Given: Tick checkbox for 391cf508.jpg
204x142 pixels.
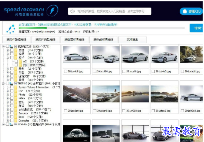Looking at the screenshot, I should [124, 111].
